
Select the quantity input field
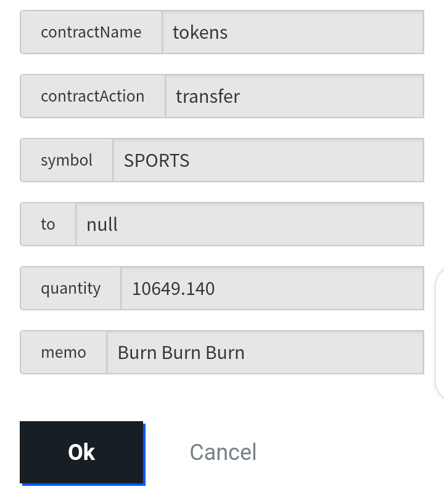[x=273, y=288]
